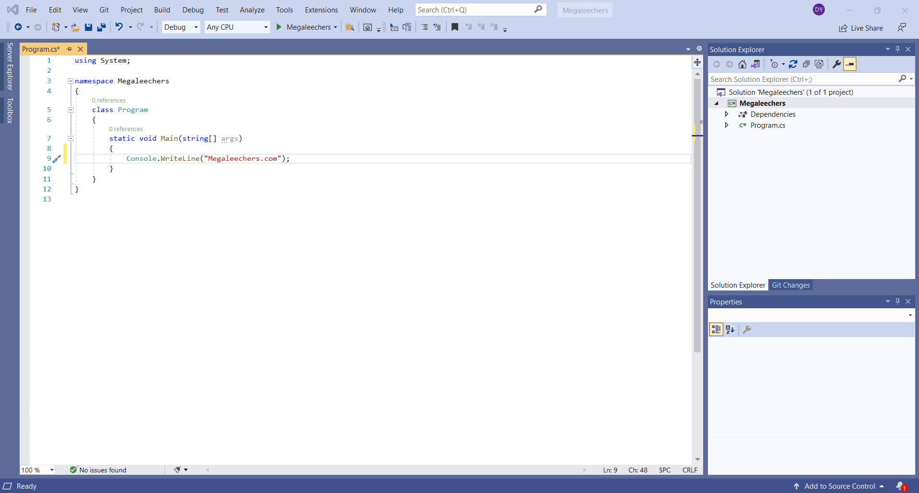Click the Navigate Backward arrow in toolbar
919x493 pixels.
click(x=18, y=27)
